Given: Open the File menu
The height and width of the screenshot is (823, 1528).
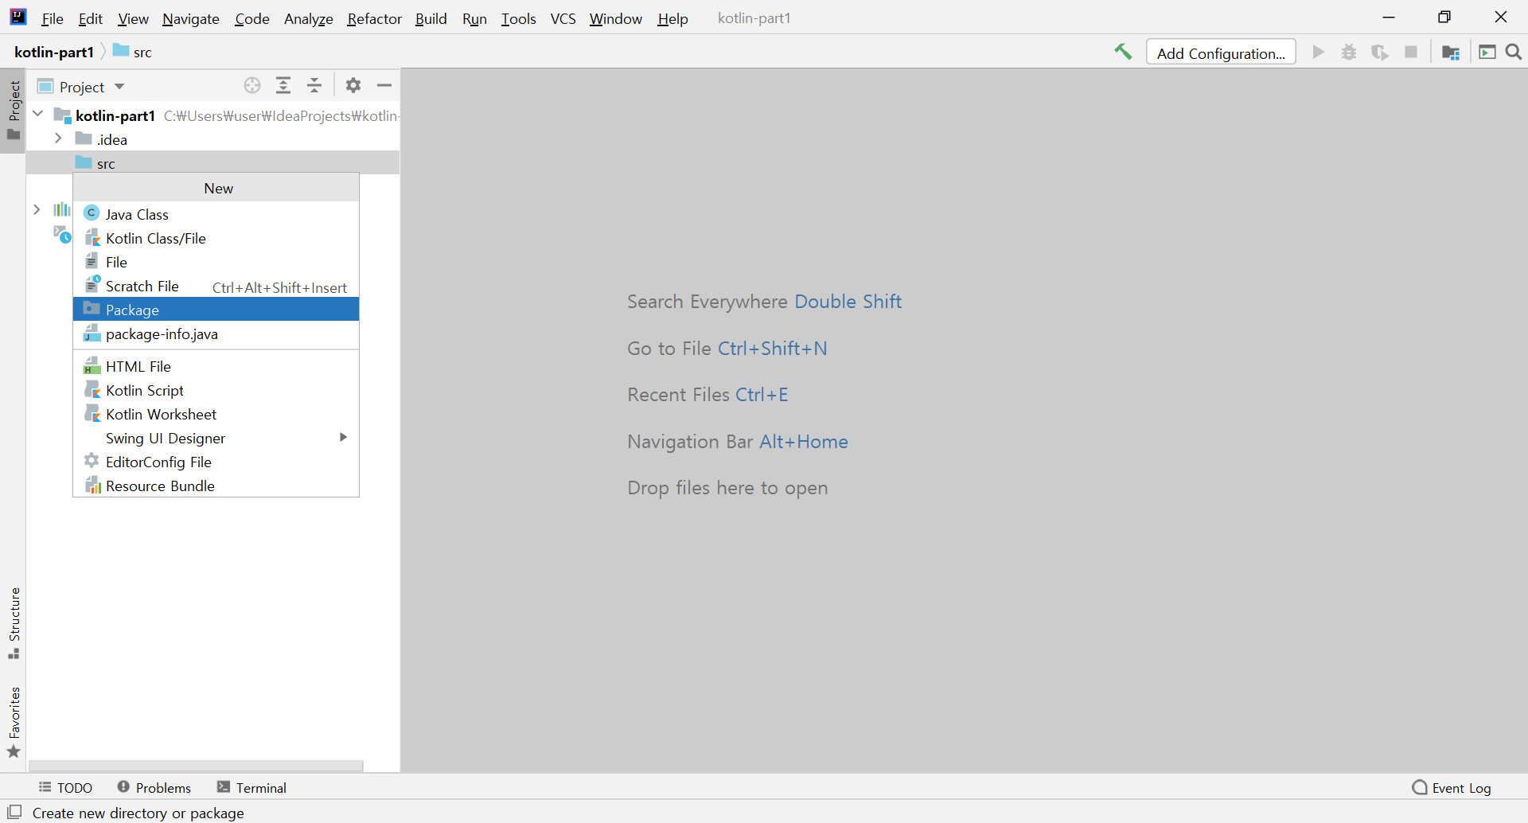Looking at the screenshot, I should [x=53, y=18].
